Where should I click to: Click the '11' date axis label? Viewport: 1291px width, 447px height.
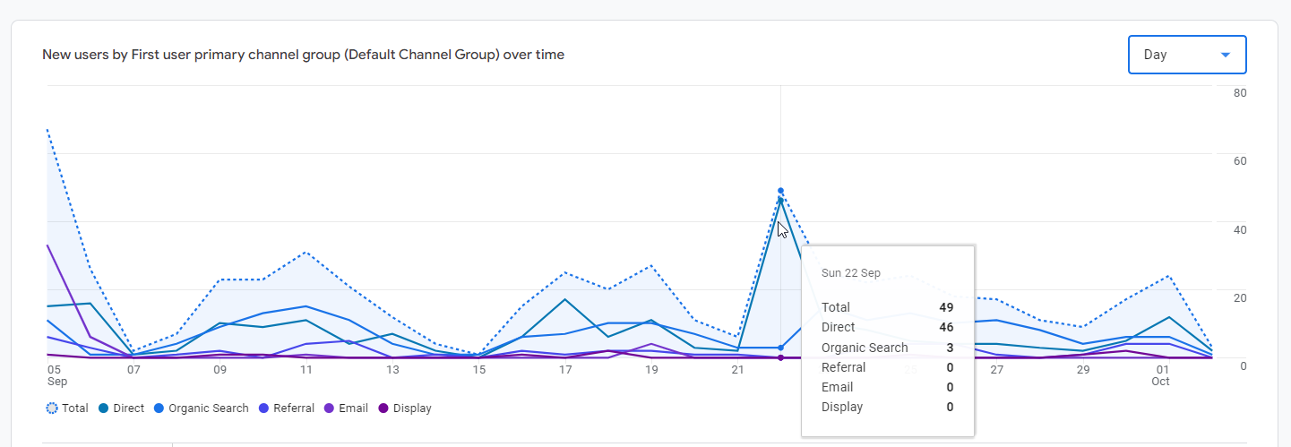coord(306,369)
